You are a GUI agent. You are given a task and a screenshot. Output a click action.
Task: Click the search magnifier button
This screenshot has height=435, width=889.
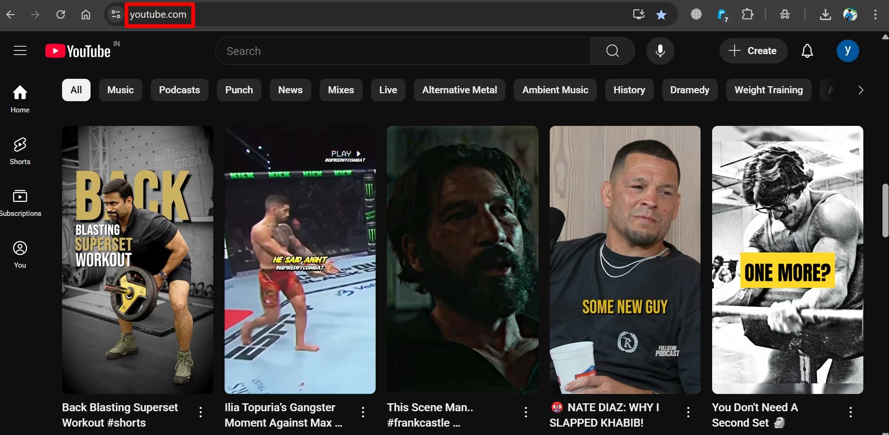click(612, 51)
